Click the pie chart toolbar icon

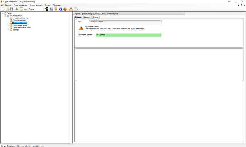65,9
